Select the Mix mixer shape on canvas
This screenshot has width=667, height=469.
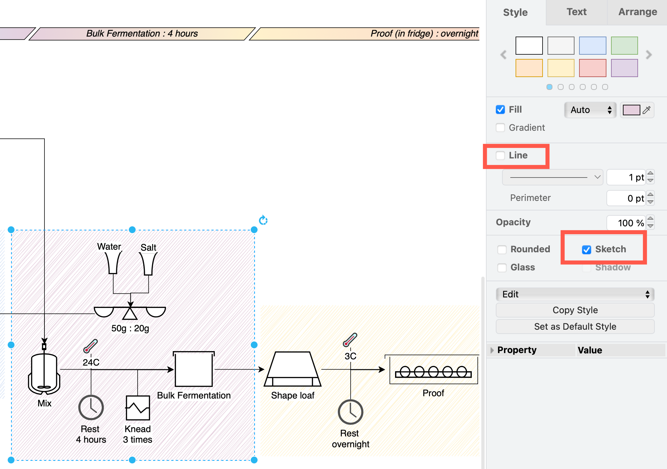tap(44, 372)
